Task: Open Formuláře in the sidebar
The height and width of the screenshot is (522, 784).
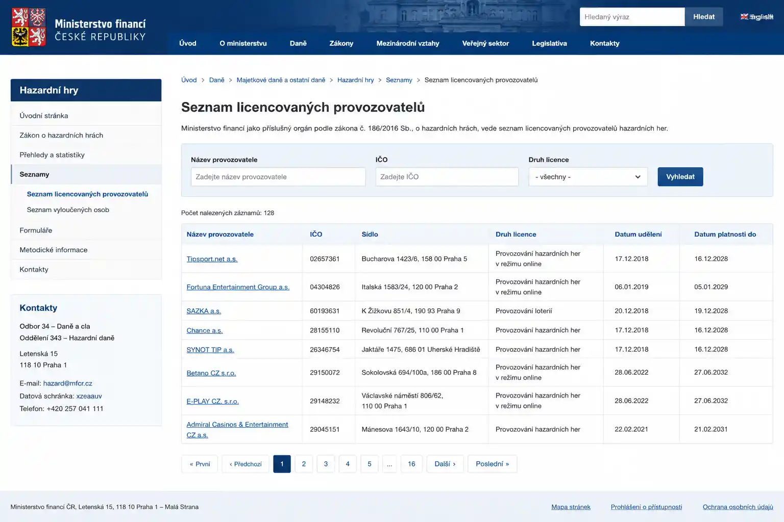Action: [86, 230]
